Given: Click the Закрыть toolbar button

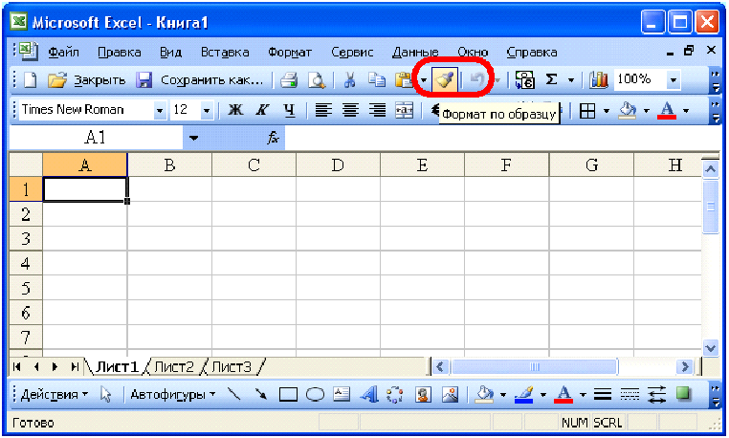Looking at the screenshot, I should pyautogui.click(x=99, y=80).
